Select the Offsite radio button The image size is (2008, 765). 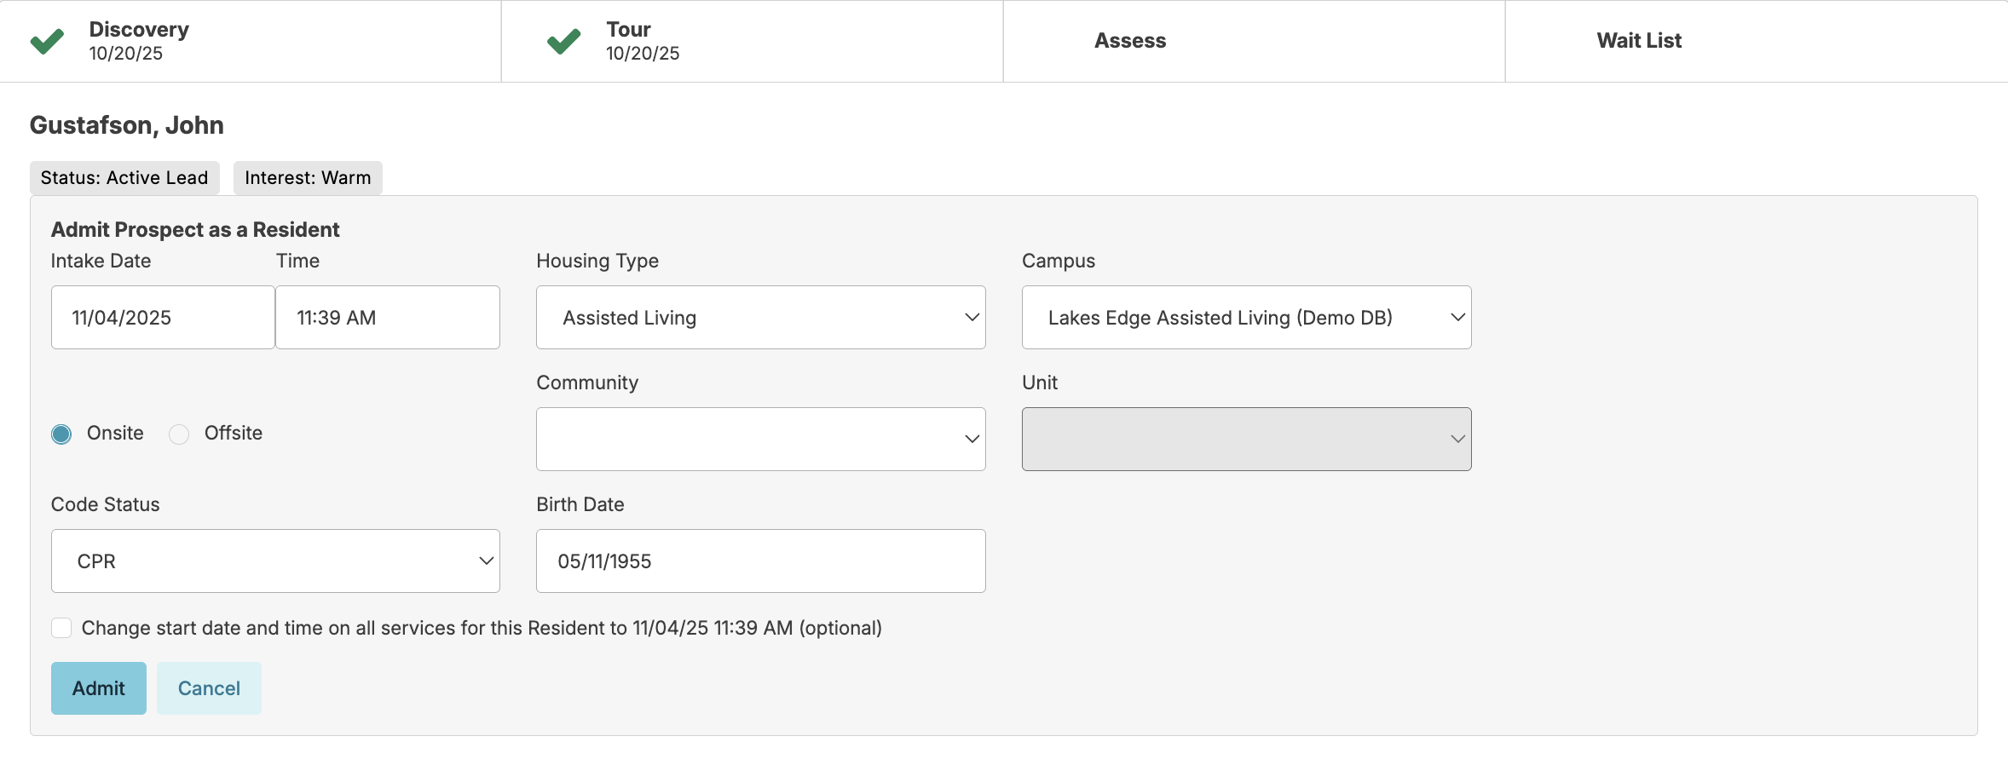pyautogui.click(x=179, y=434)
